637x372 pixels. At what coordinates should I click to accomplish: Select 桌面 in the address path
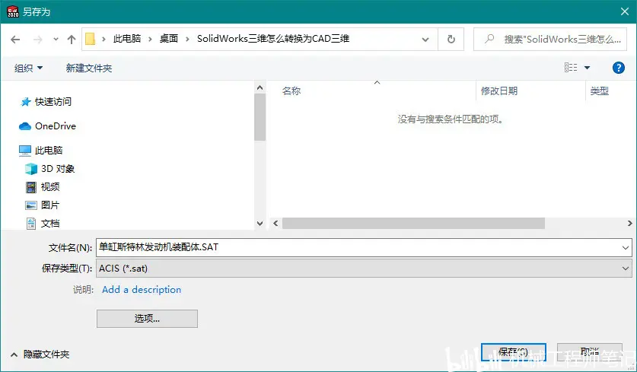click(x=169, y=39)
